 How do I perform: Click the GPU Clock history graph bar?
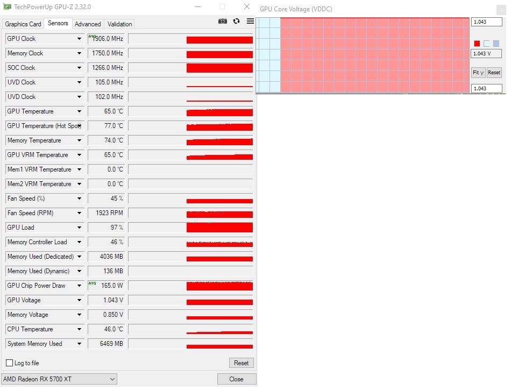[x=190, y=38]
